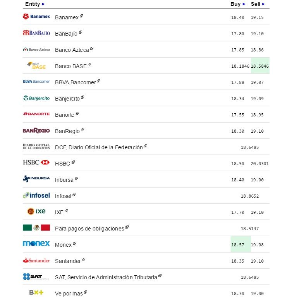
Task: Open the BBVA Bancomer link
Action: [75, 82]
